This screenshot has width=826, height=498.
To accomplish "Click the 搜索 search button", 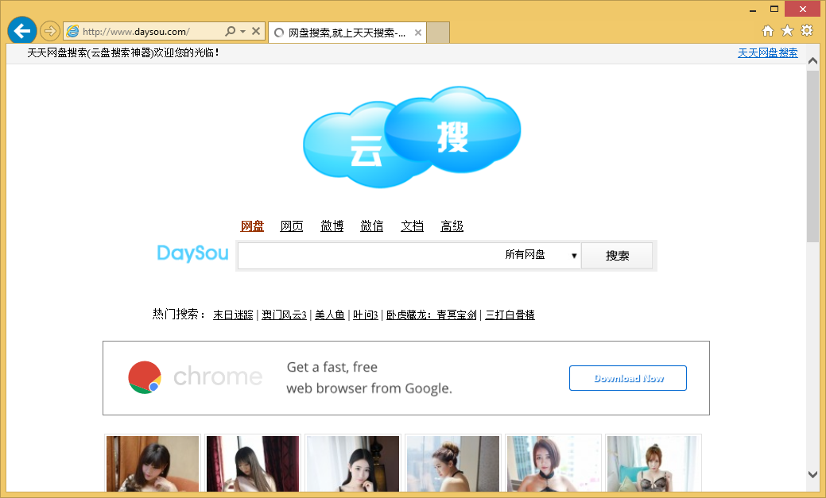I will click(x=617, y=255).
